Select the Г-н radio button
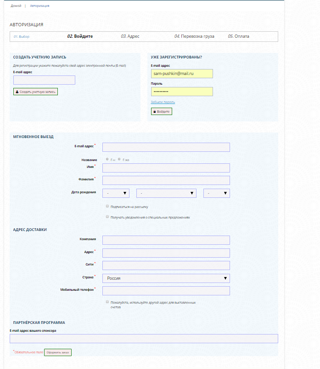 click(107, 159)
